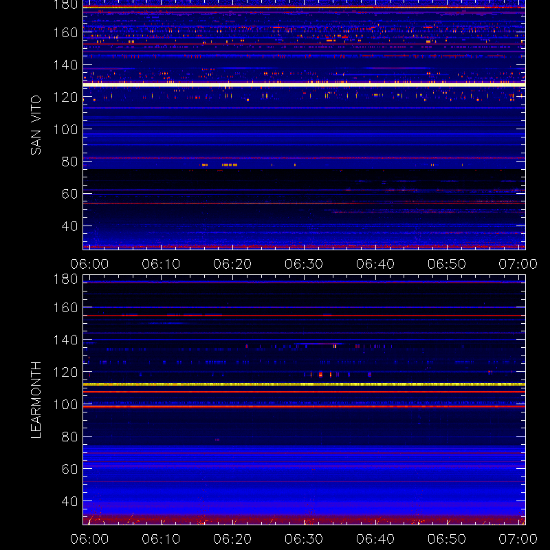Select the 80 frequency label on Learmonth plot
The height and width of the screenshot is (550, 550).
tap(69, 437)
